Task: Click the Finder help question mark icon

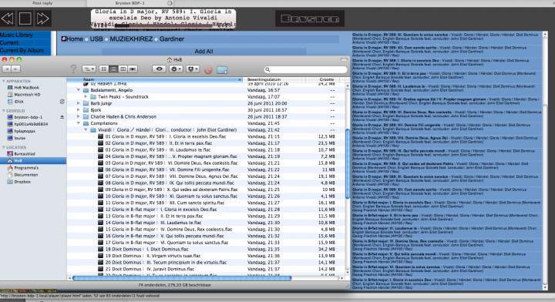Action: pos(73,69)
